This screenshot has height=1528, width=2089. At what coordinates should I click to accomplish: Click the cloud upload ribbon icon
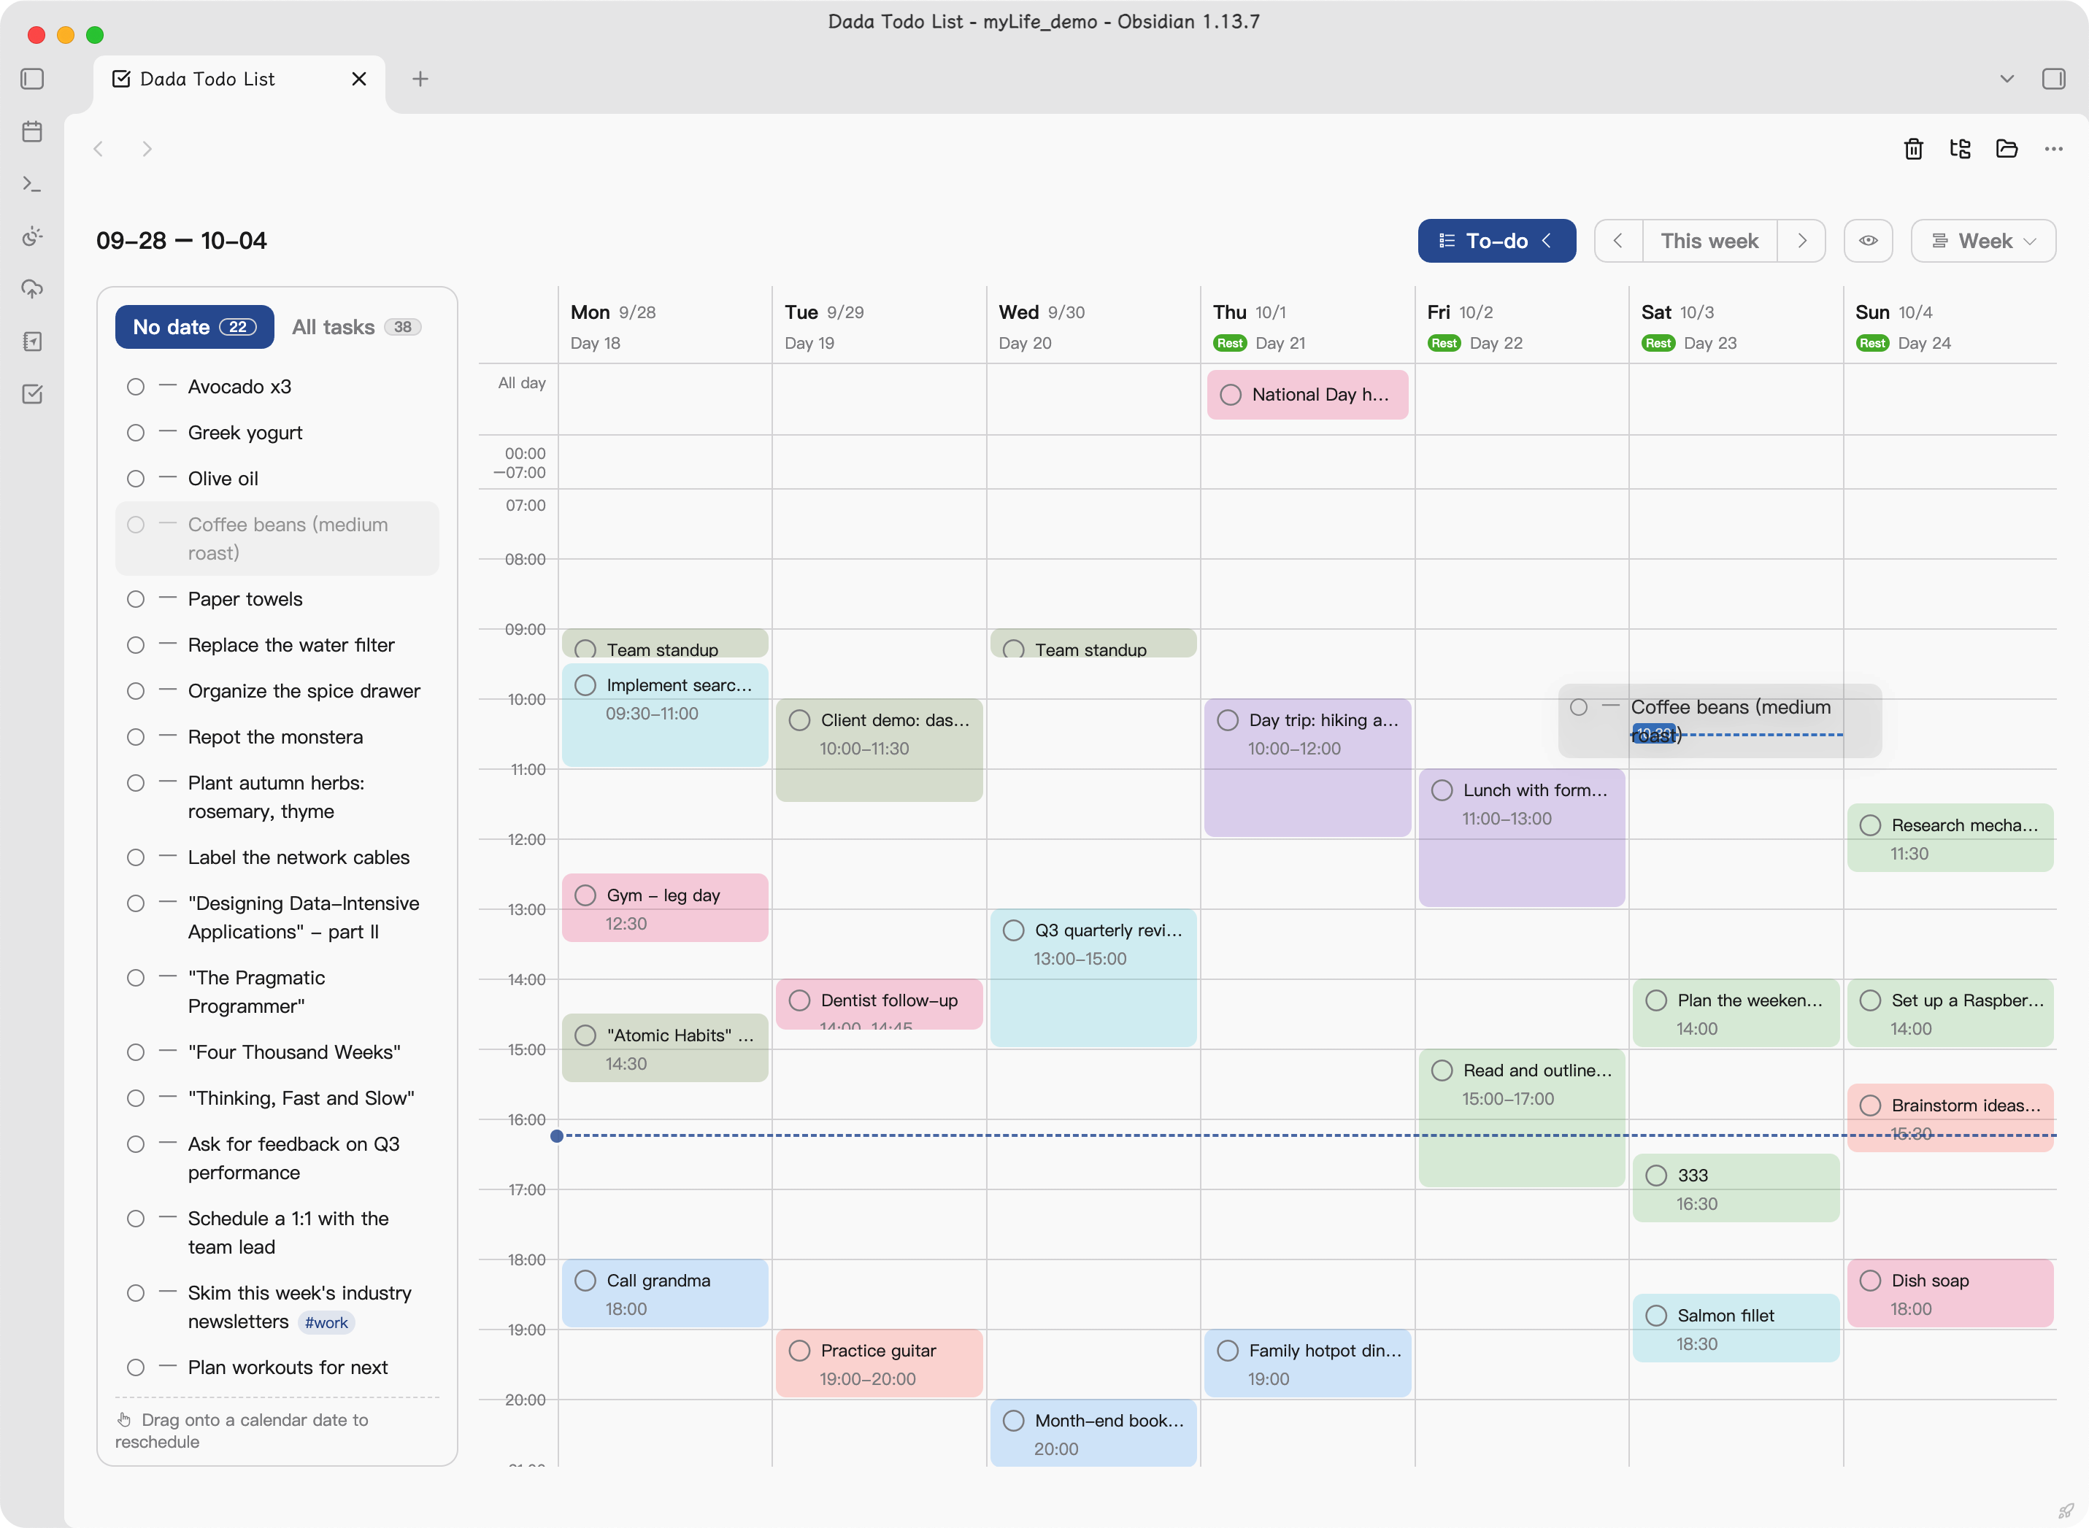tap(32, 288)
